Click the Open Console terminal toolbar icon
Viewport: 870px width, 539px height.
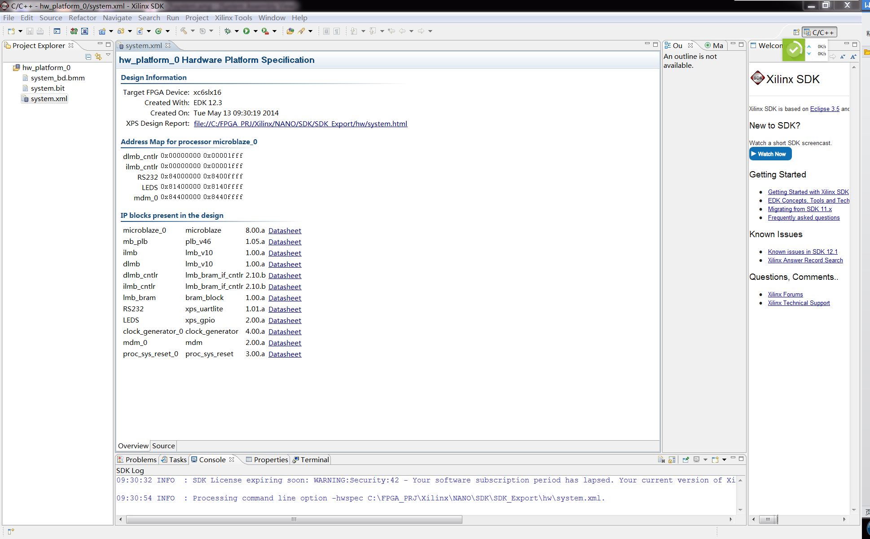(57, 31)
